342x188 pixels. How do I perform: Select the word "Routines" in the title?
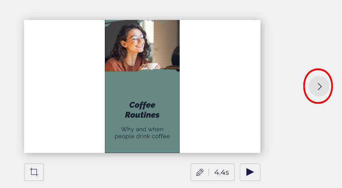142,115
